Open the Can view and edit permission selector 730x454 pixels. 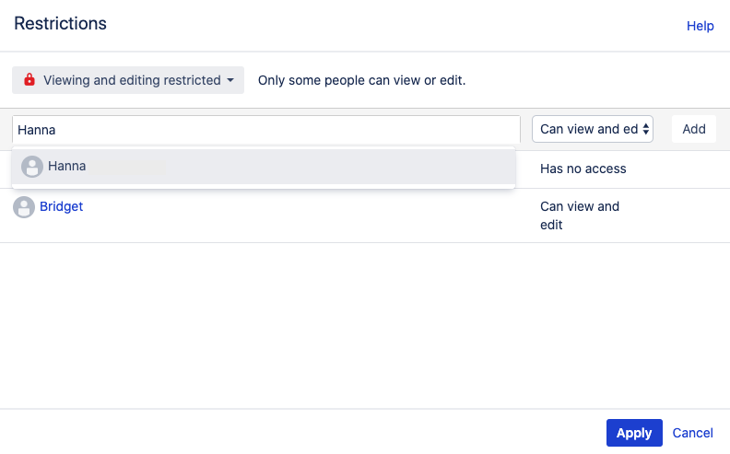(x=593, y=129)
